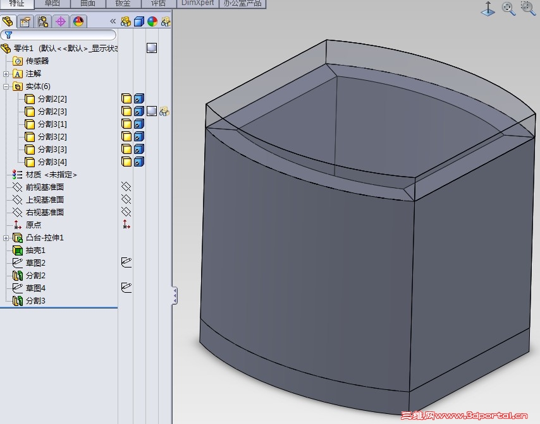540x424 pixels.
Task: Select the 零件1 part root node
Action: 59,49
